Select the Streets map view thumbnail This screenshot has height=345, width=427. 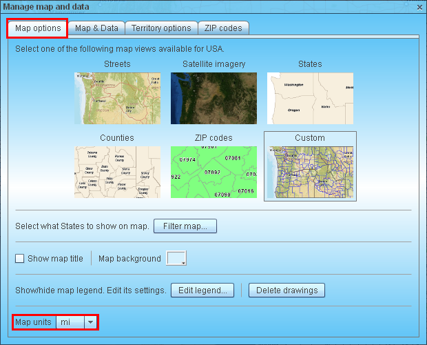coord(117,98)
